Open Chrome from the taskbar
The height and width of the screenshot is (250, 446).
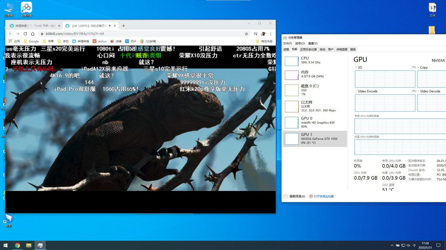tap(17, 245)
